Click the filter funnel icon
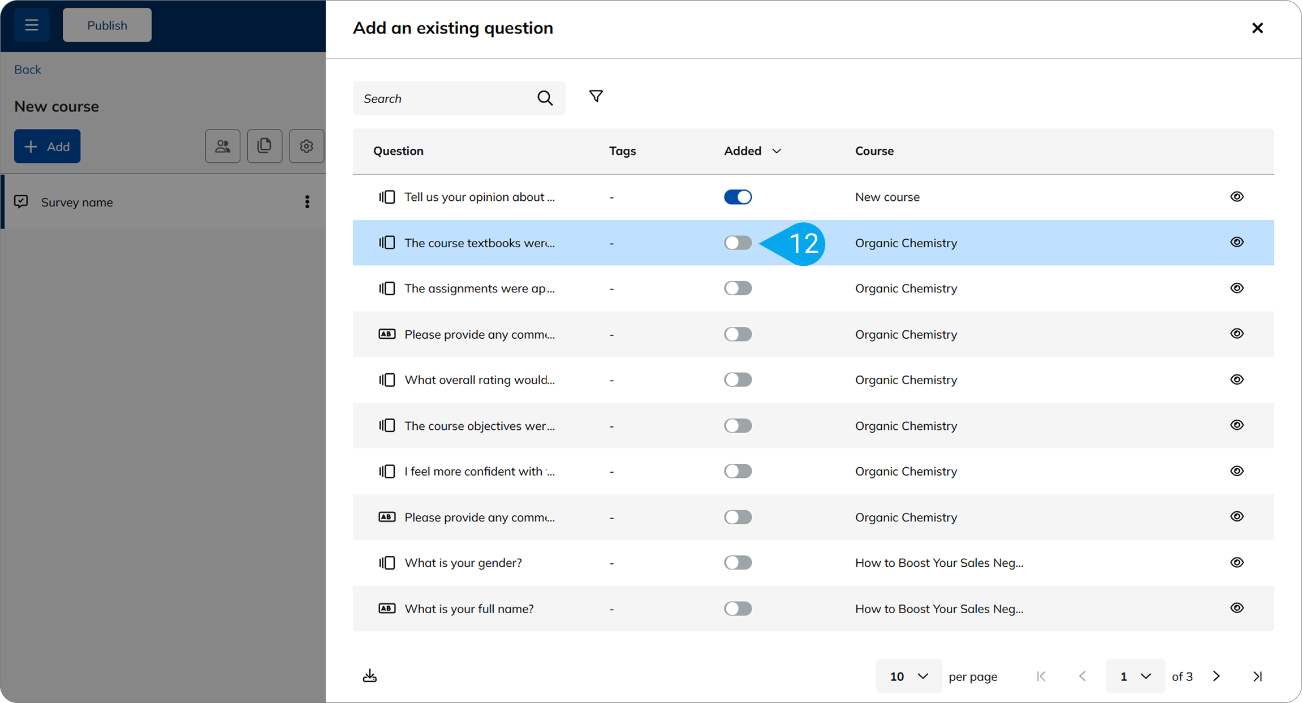Image resolution: width=1302 pixels, height=703 pixels. [596, 96]
